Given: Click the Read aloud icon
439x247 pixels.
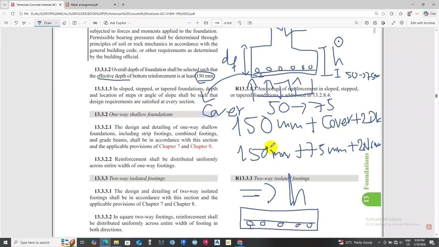Looking at the screenshot, I should coord(85,23).
